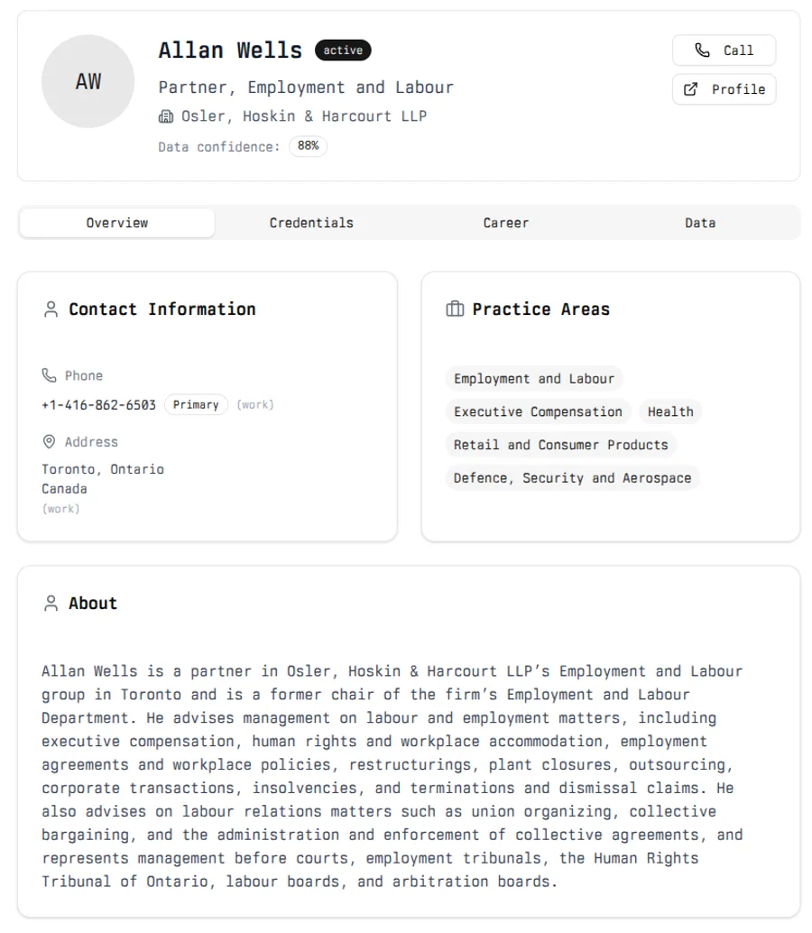Open Allan Wells's full profile via Profile button
Image resolution: width=812 pixels, height=933 pixels.
coord(724,89)
